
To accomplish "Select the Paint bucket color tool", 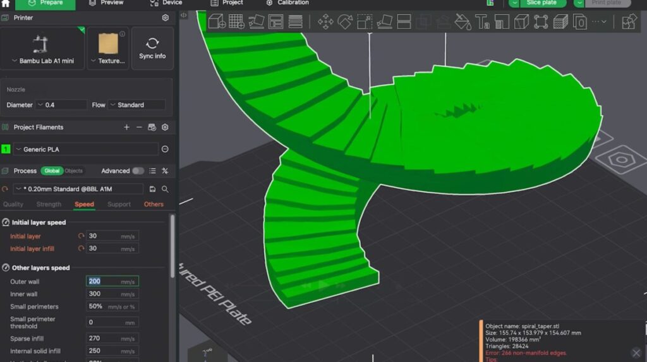I will (463, 22).
